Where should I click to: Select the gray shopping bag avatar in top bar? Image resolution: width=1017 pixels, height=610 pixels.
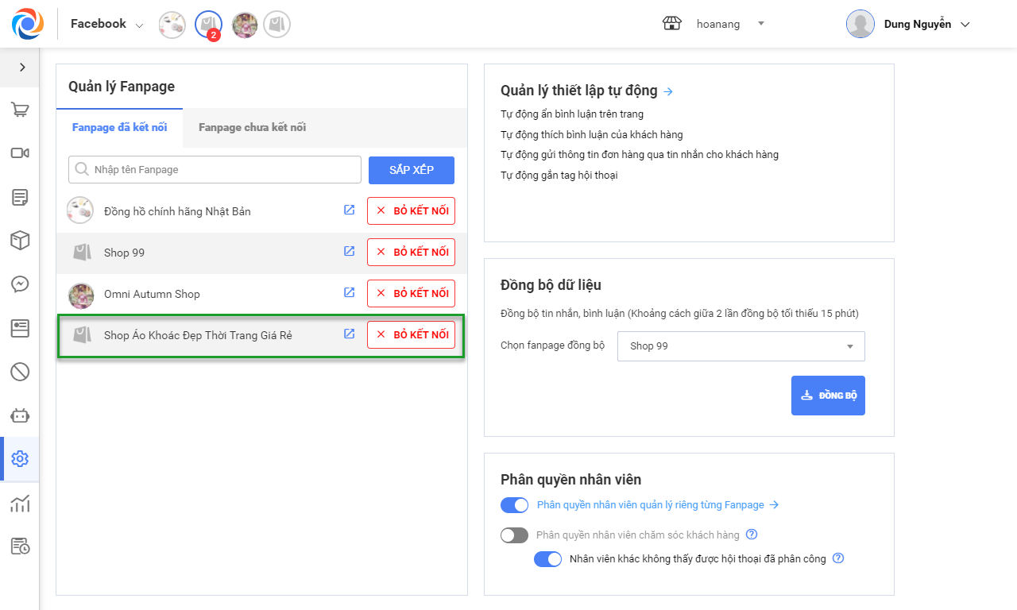pos(276,25)
